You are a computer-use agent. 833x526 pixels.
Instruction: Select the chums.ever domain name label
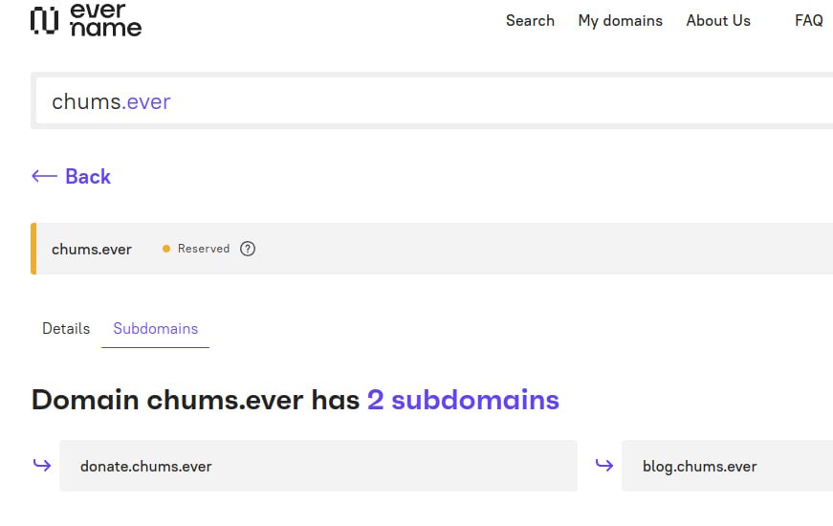[92, 249]
